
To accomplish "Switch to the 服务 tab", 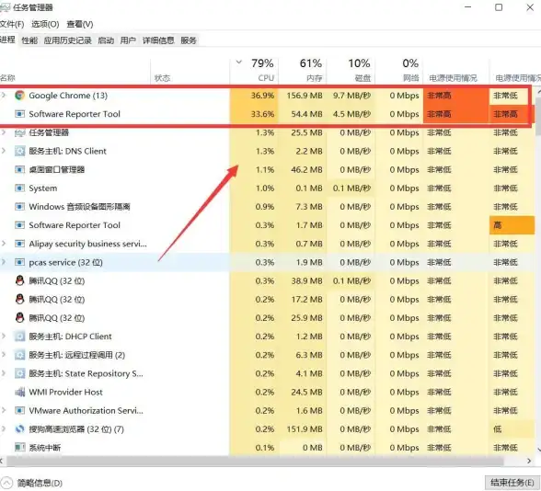I will point(189,40).
